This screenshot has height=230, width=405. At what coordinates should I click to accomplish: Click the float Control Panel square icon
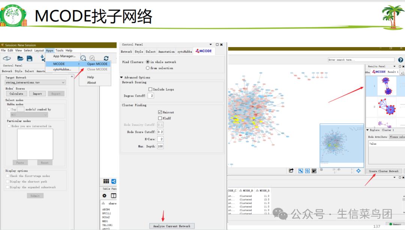(217, 45)
